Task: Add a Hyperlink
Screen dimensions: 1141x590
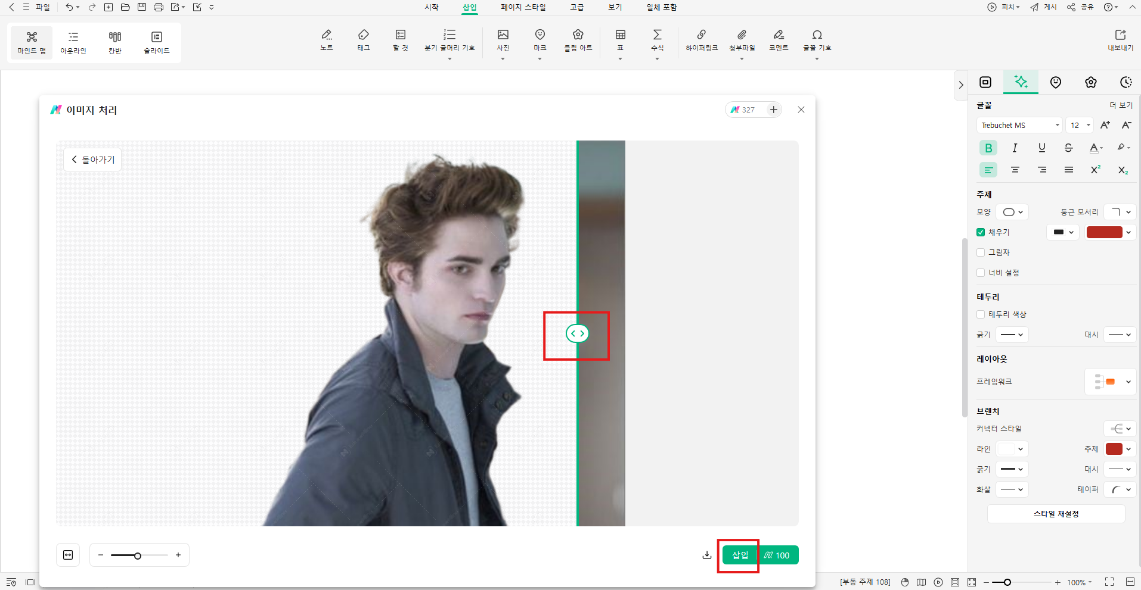Action: click(702, 40)
